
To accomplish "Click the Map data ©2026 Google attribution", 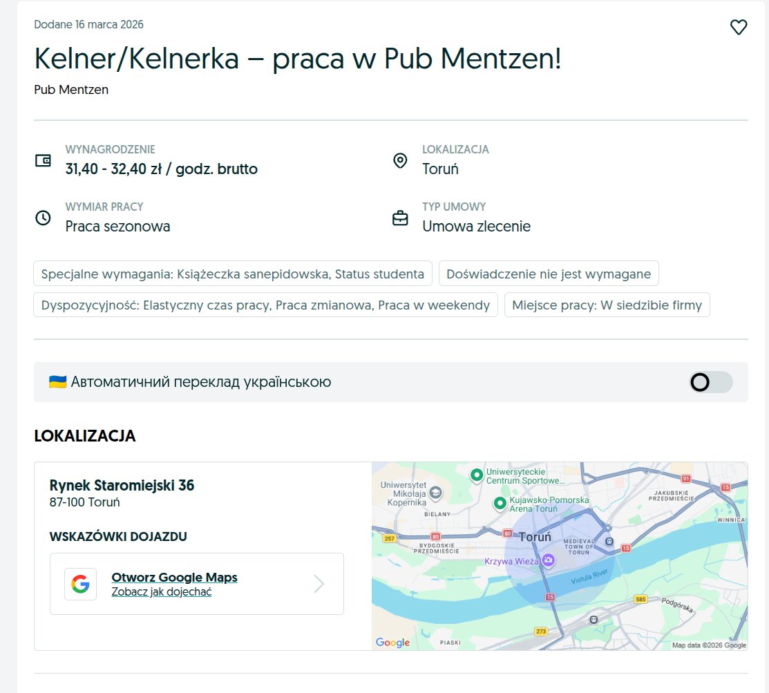I will point(709,645).
